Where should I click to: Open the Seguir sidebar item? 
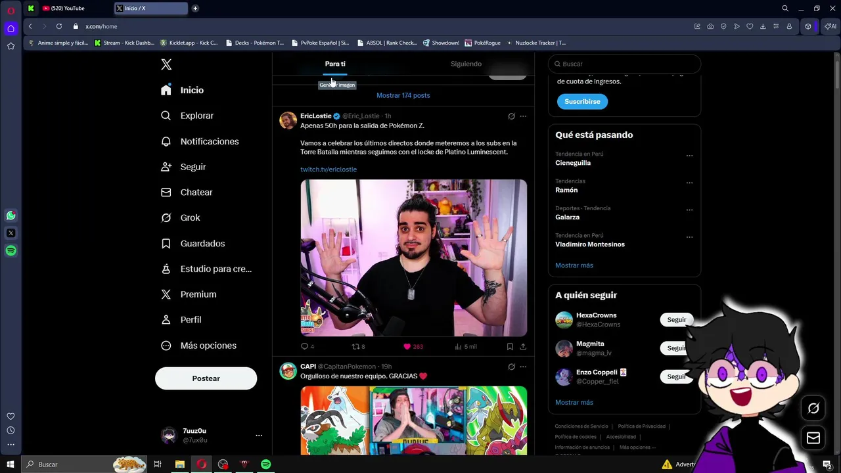tap(184, 167)
